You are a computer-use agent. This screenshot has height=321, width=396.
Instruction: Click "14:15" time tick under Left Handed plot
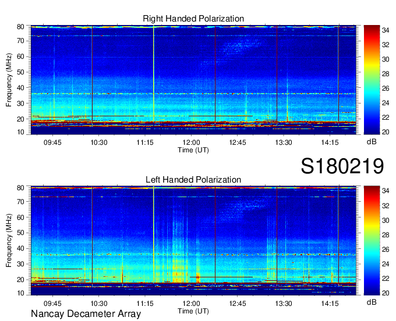click(x=330, y=304)
